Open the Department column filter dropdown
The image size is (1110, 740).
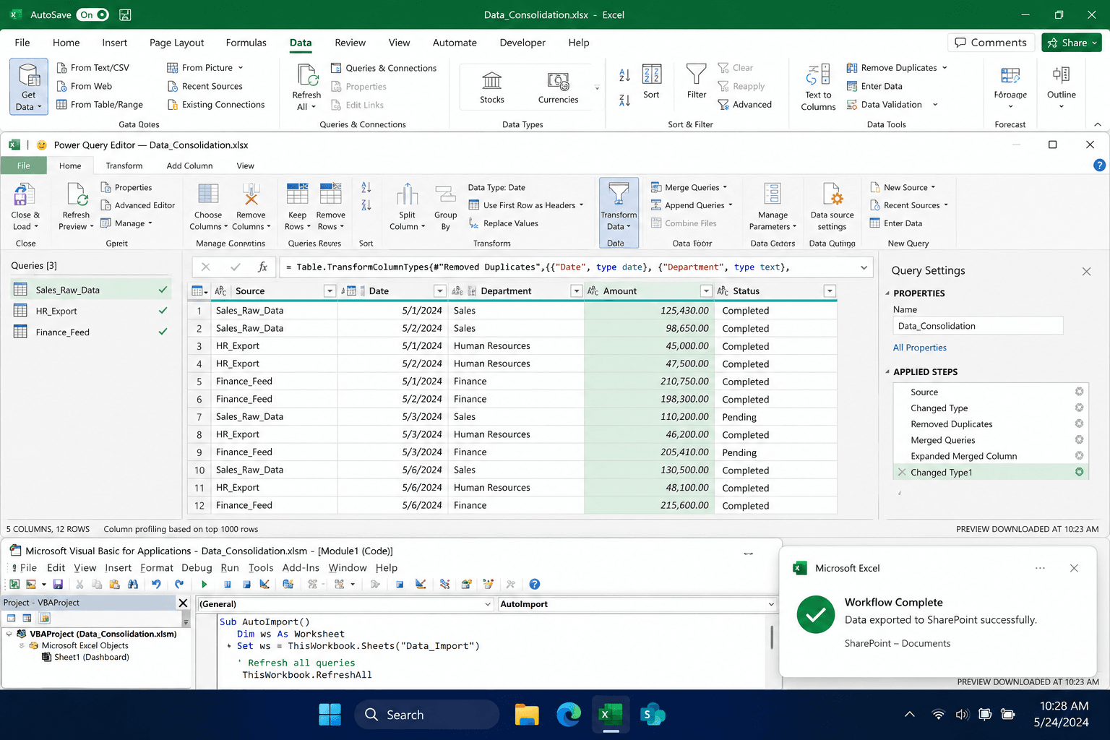pyautogui.click(x=576, y=291)
